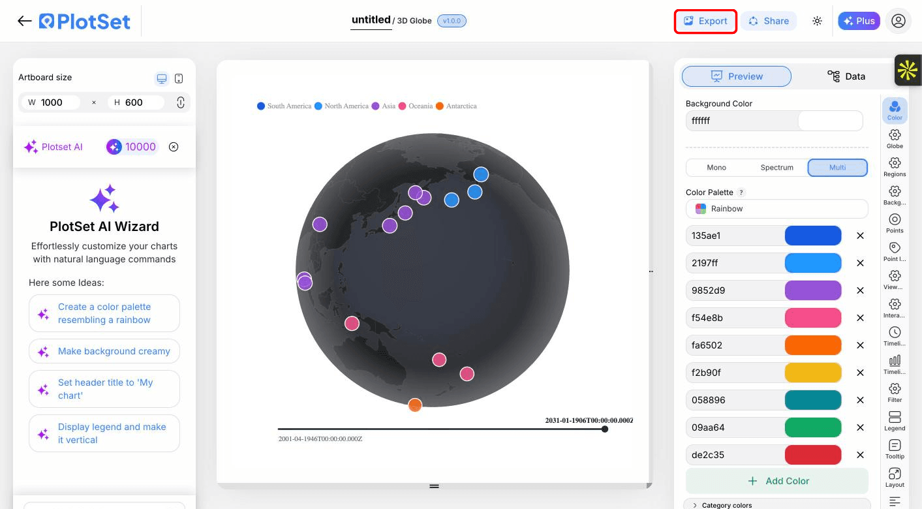
Task: Click the artboard width field
Action: (x=51, y=102)
